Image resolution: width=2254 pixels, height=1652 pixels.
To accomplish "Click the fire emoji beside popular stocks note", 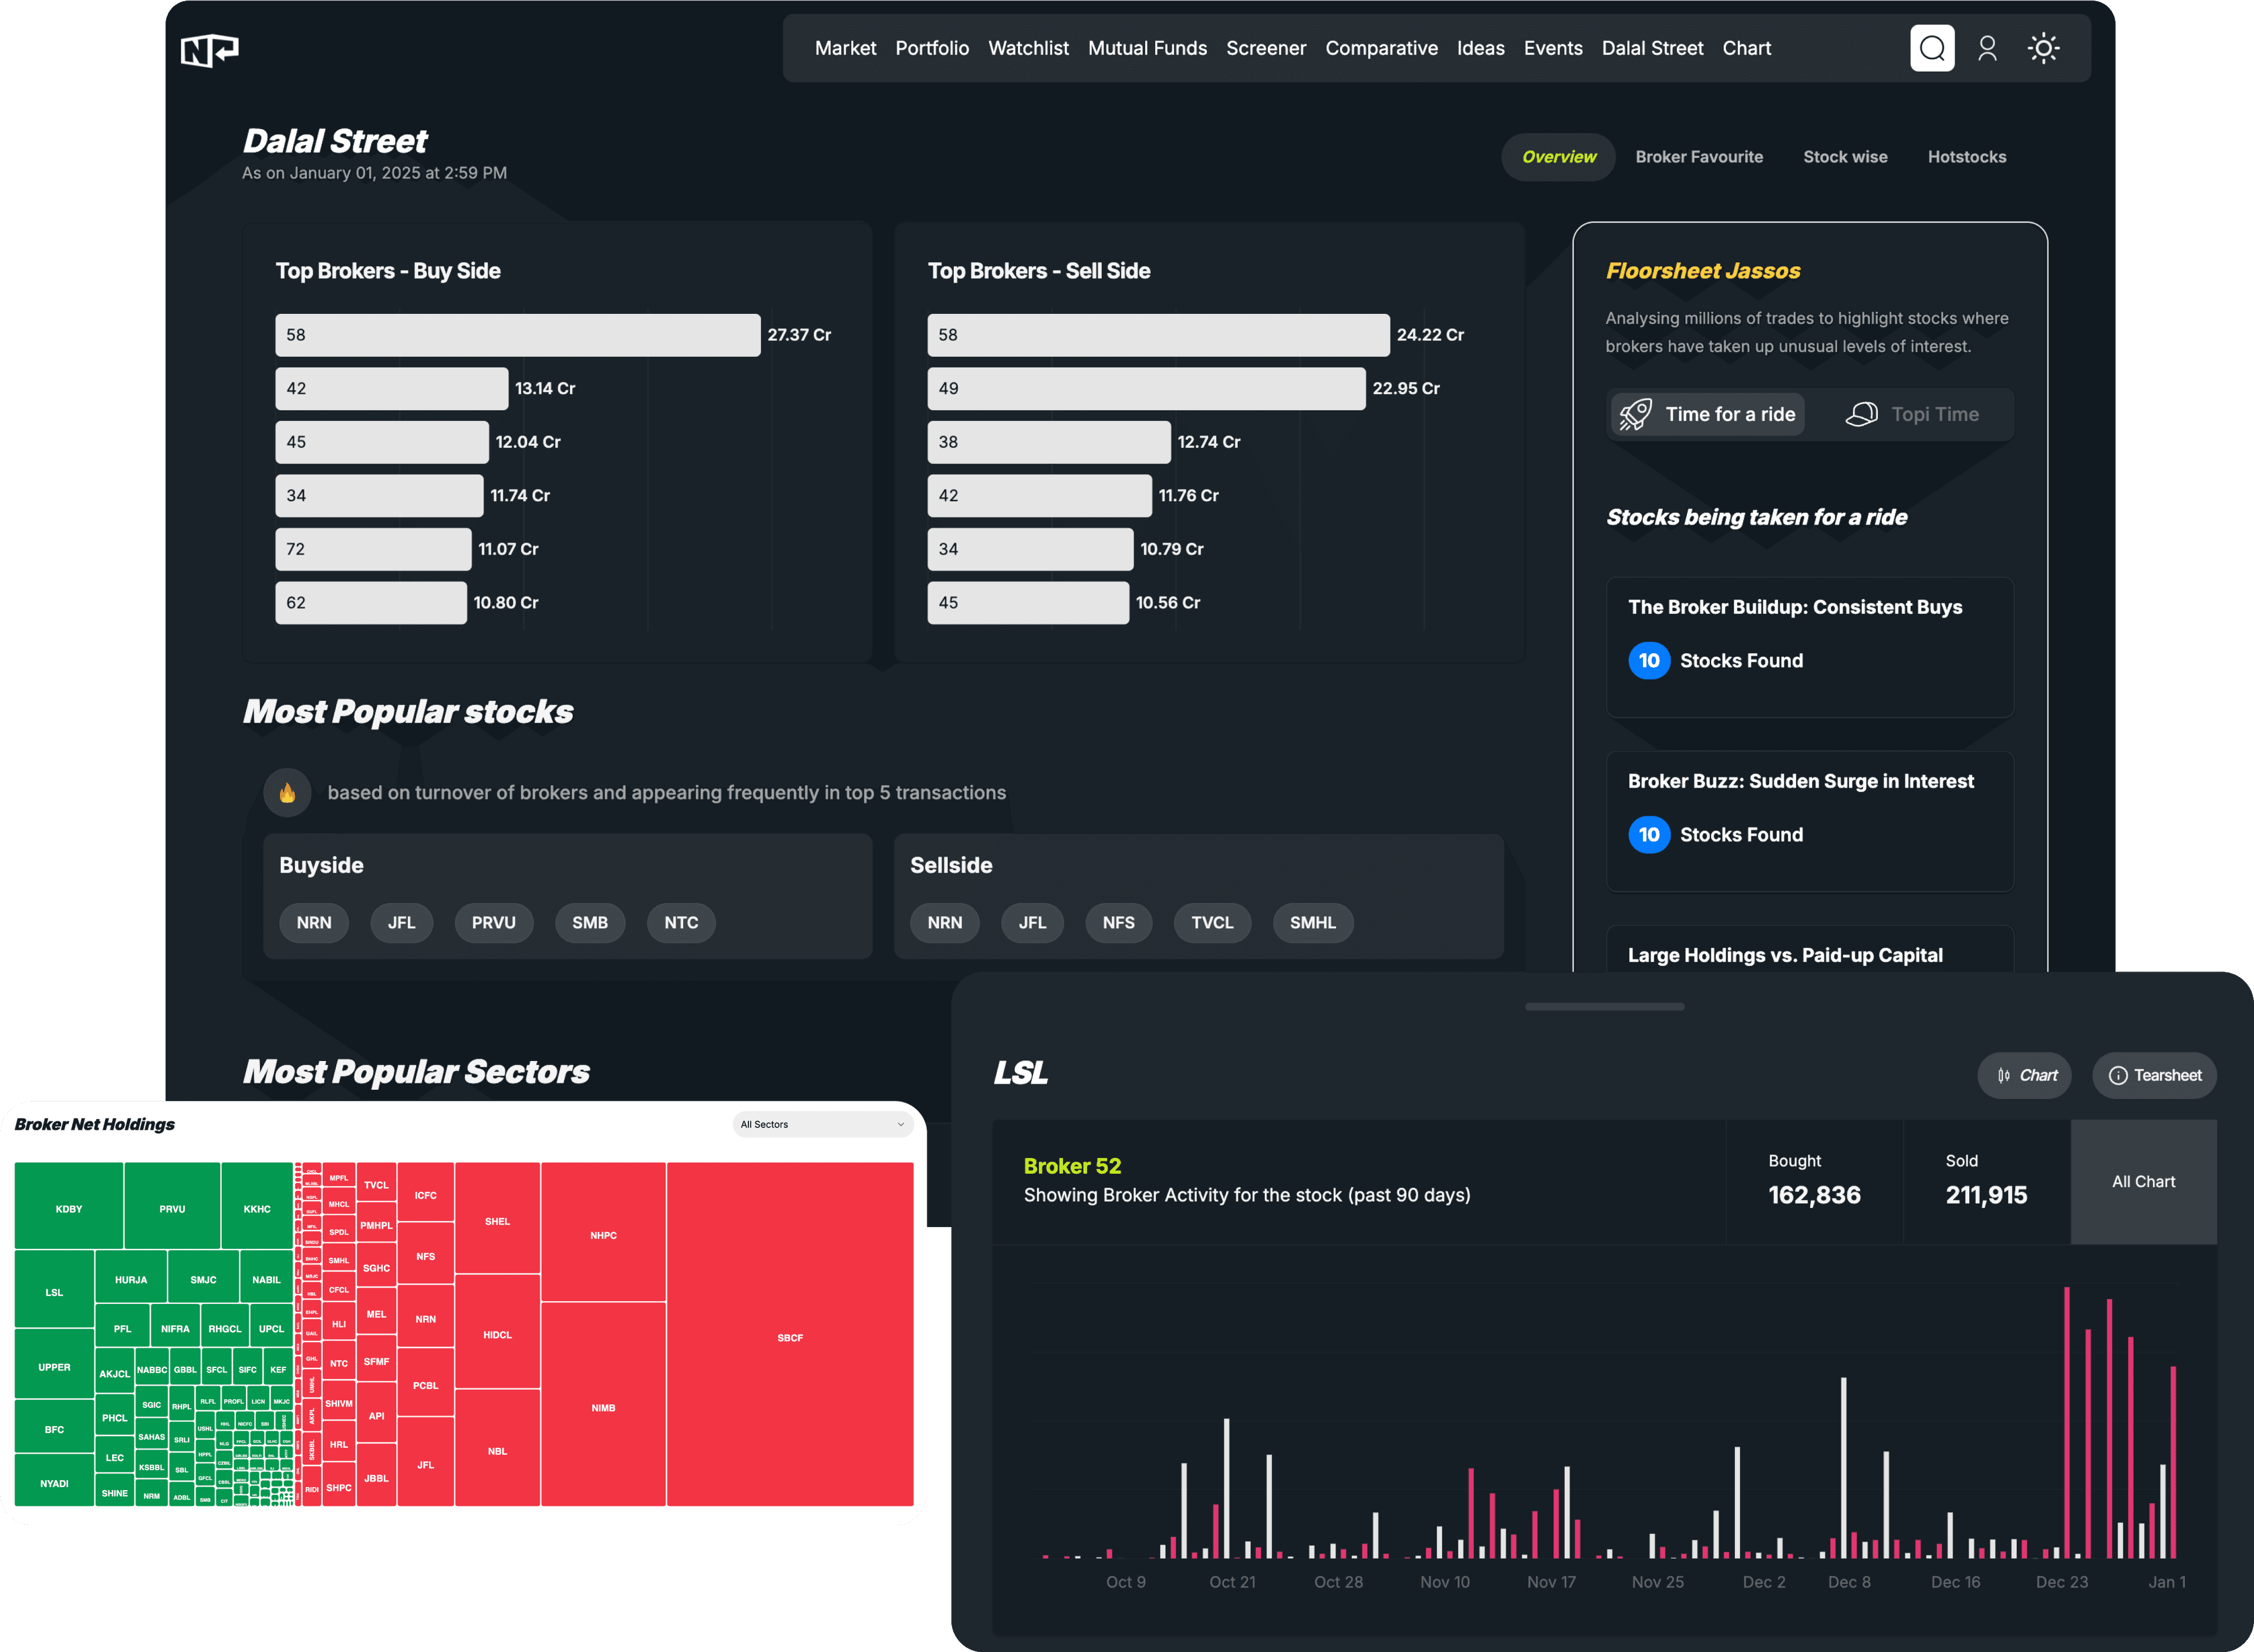I will 287,792.
